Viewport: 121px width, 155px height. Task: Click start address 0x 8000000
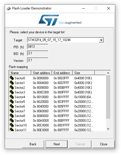[x=41, y=78]
